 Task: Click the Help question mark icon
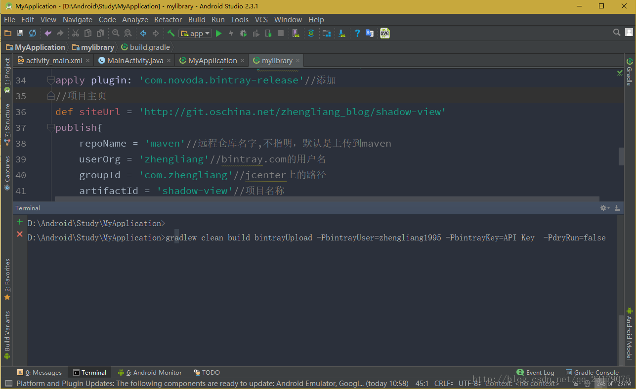(357, 33)
